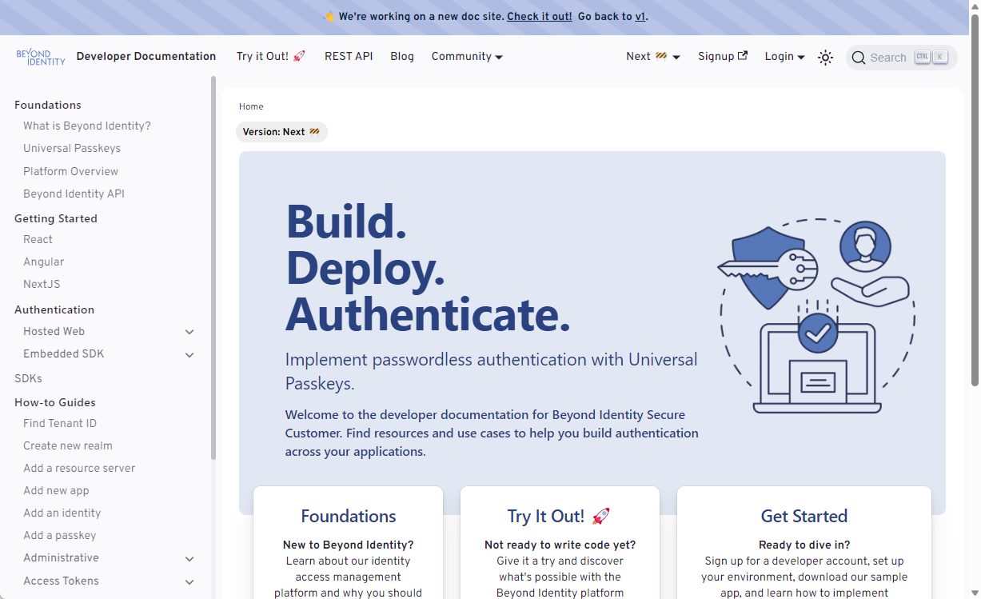Click Developer Documentation site title
Image resolution: width=981 pixels, height=599 pixels.
coord(146,56)
